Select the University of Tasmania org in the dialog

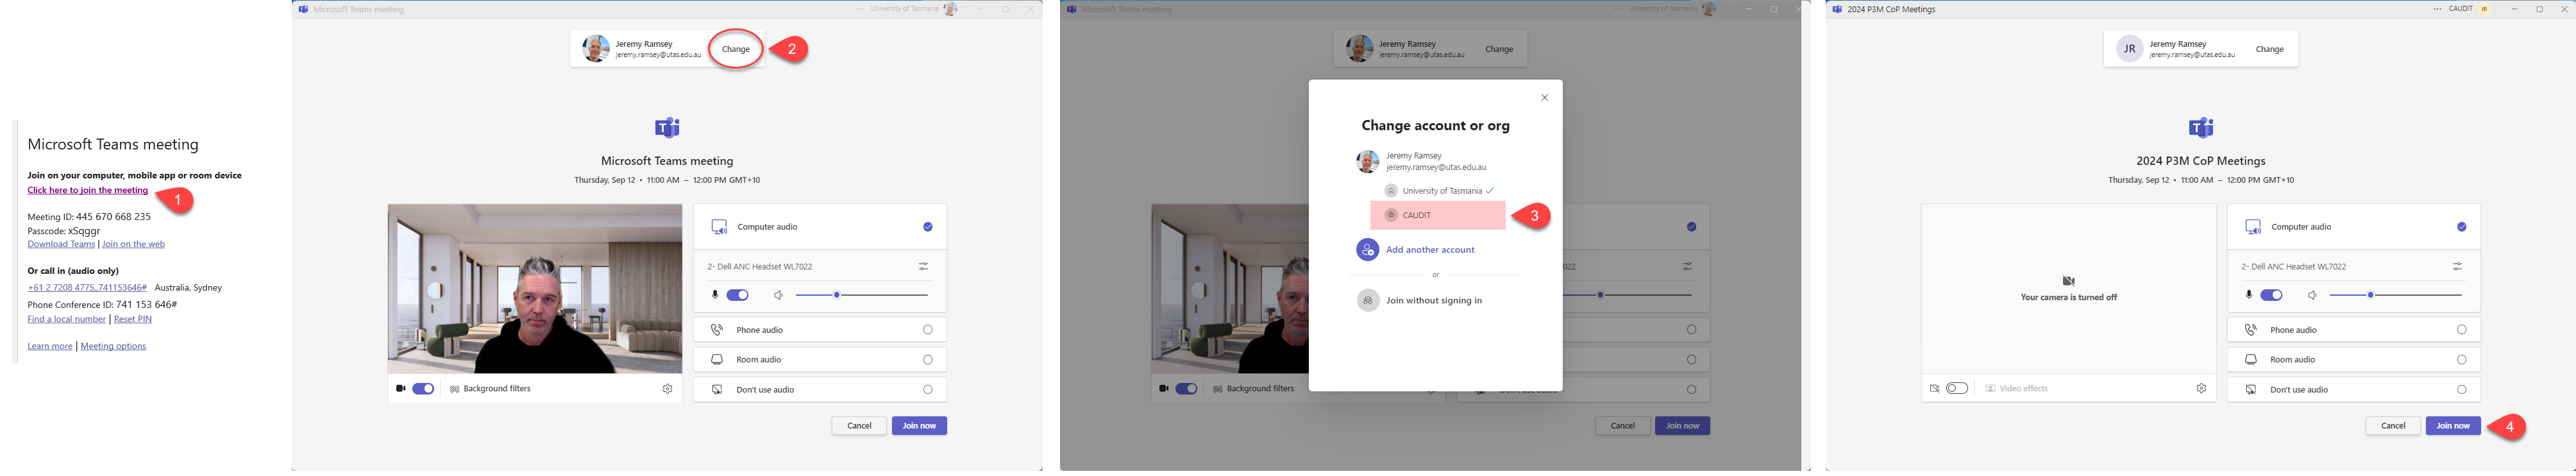(x=1439, y=191)
